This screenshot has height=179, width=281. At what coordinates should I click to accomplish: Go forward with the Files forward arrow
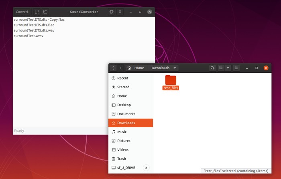click(x=120, y=68)
